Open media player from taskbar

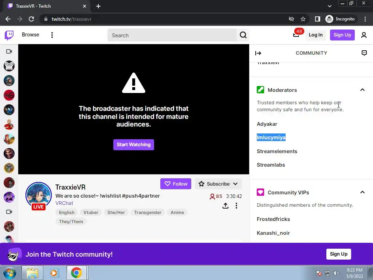click(54, 273)
